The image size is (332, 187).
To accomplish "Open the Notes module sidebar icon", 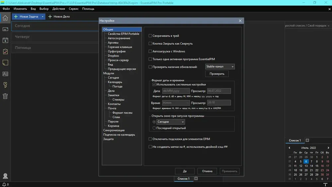I will pyautogui.click(x=5, y=63).
